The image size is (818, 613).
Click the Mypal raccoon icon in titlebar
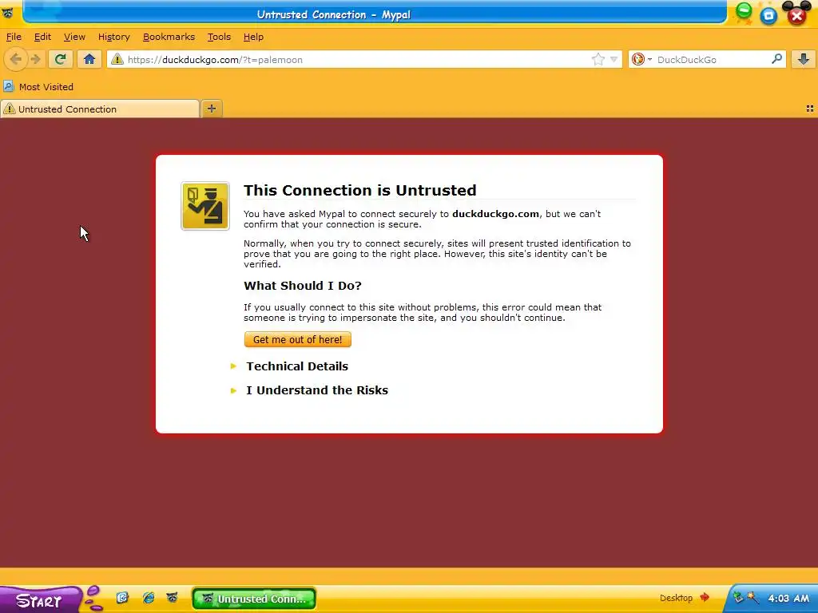(x=7, y=13)
